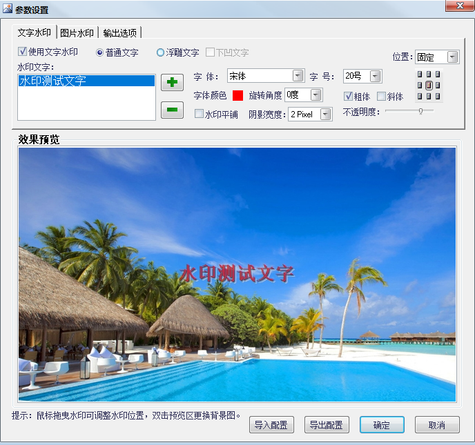The image size is (475, 445).
Task: Select the top-left position in the grid
Action: 420,75
